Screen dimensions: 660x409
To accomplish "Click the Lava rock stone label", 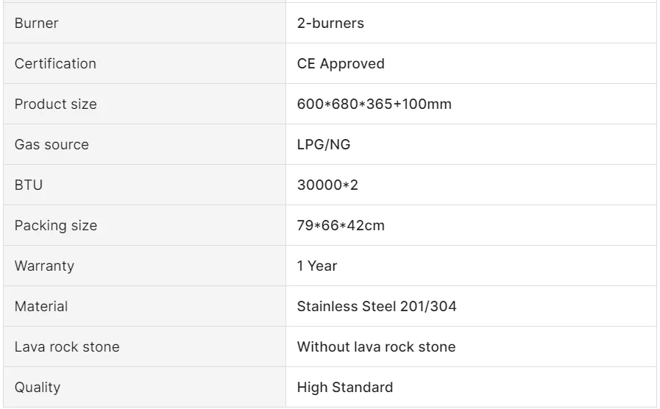I will click(67, 347).
